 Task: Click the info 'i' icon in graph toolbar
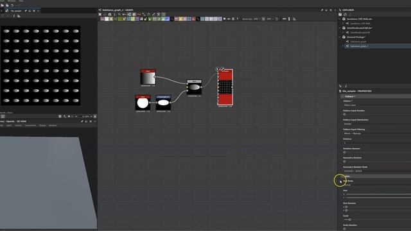pos(114,14)
